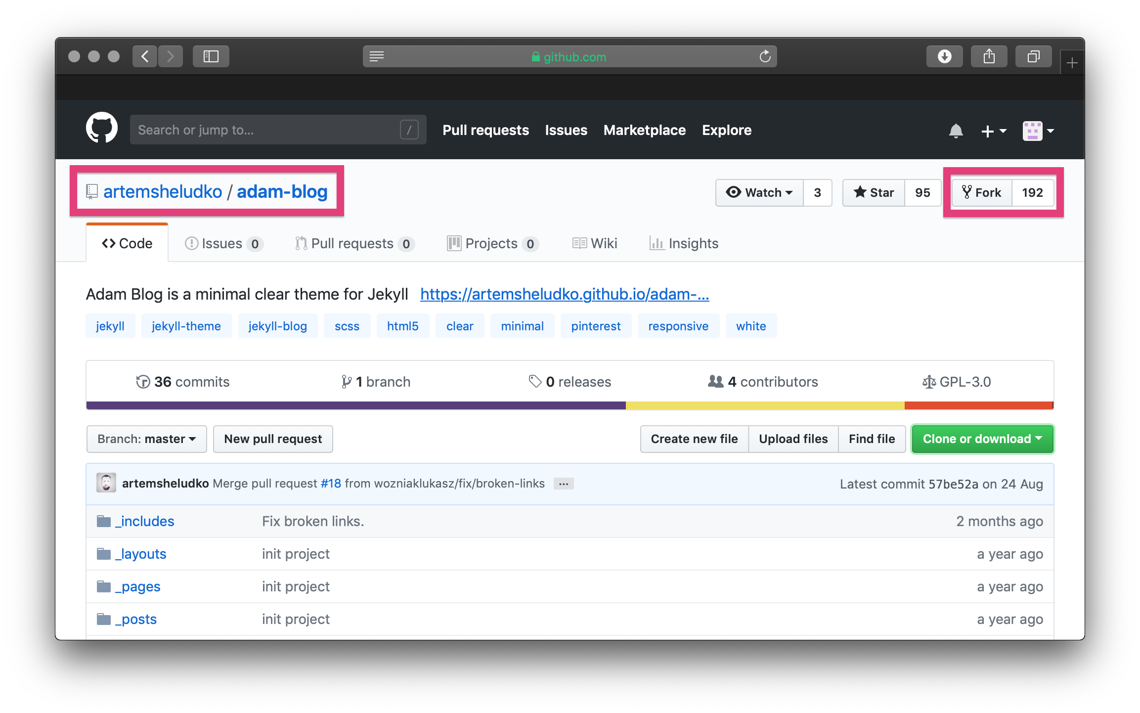1140x713 pixels.
Task: Open the GPL-3.0 license
Action: 957,382
